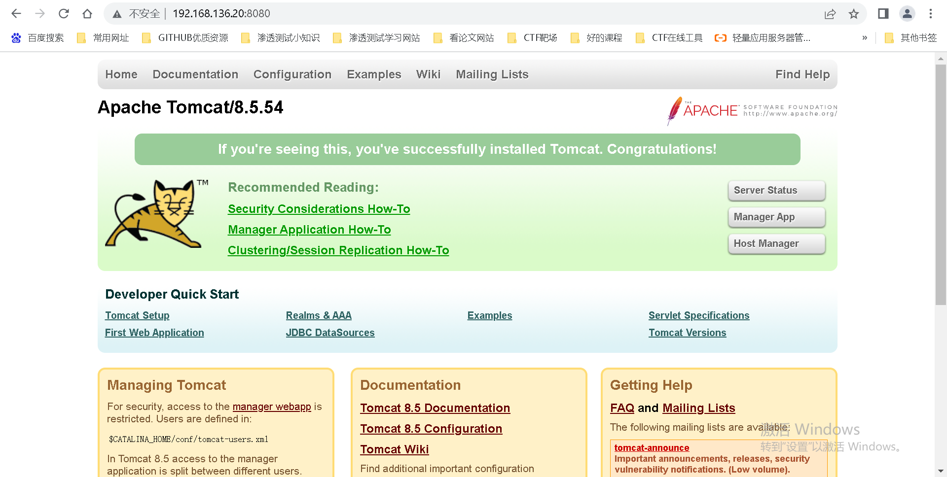947x477 pixels.
Task: Open Documentation navigation item
Action: (195, 74)
